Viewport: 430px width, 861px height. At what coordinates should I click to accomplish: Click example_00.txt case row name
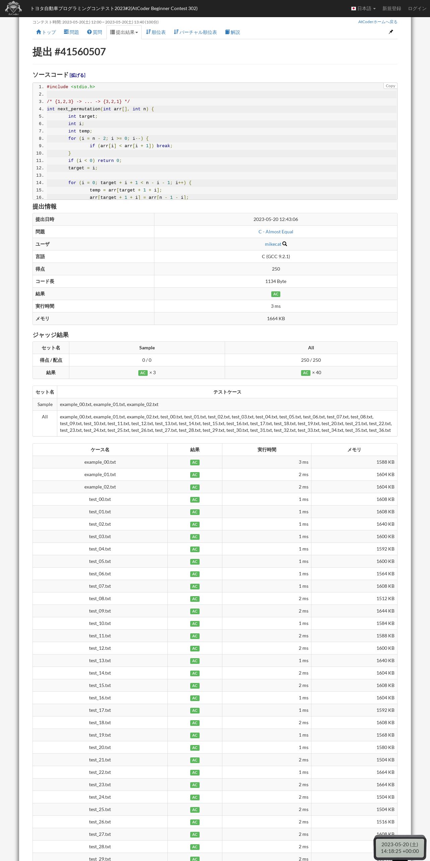[100, 462]
